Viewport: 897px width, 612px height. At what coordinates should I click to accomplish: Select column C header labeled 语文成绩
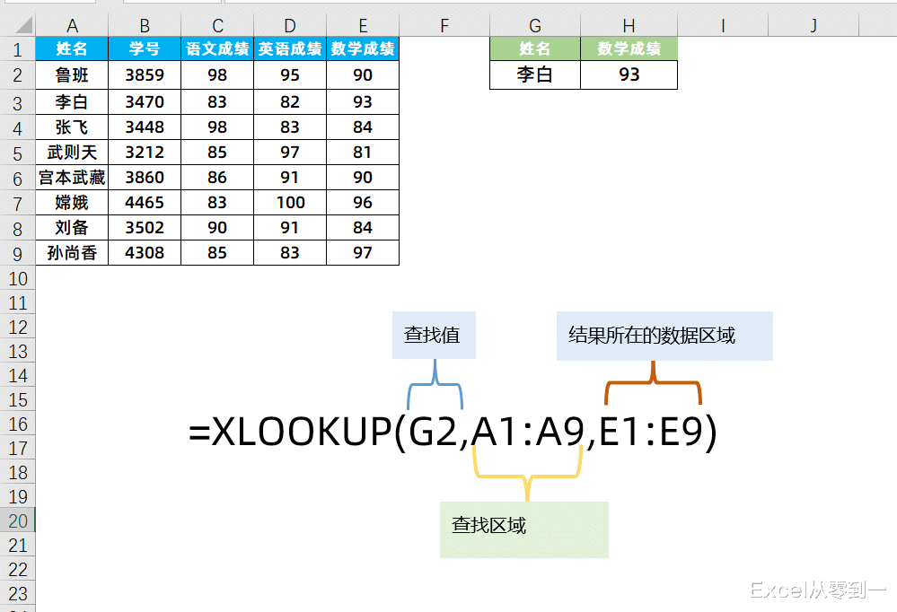tap(216, 49)
